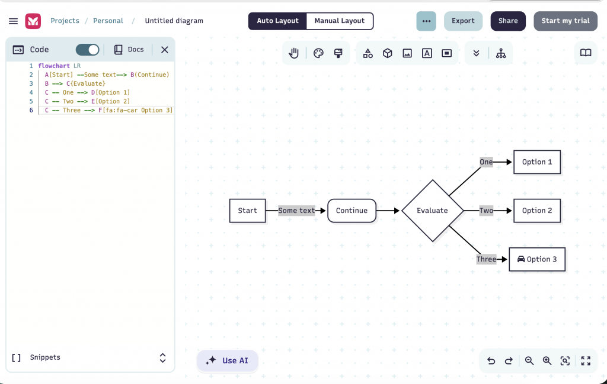The height and width of the screenshot is (384, 607).
Task: Open the color palette theme picker
Action: (318, 53)
